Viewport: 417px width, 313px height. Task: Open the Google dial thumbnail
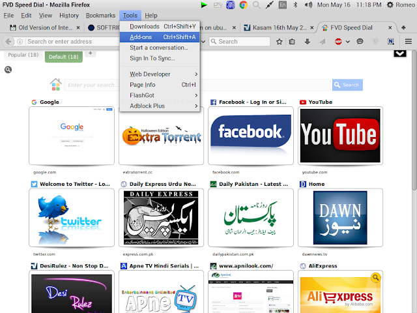click(72, 136)
